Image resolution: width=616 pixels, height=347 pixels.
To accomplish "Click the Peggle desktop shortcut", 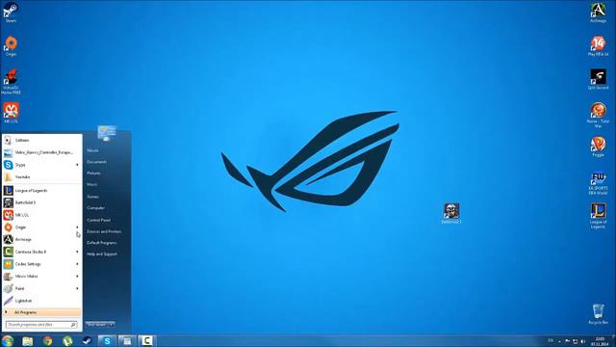I will tap(598, 147).
